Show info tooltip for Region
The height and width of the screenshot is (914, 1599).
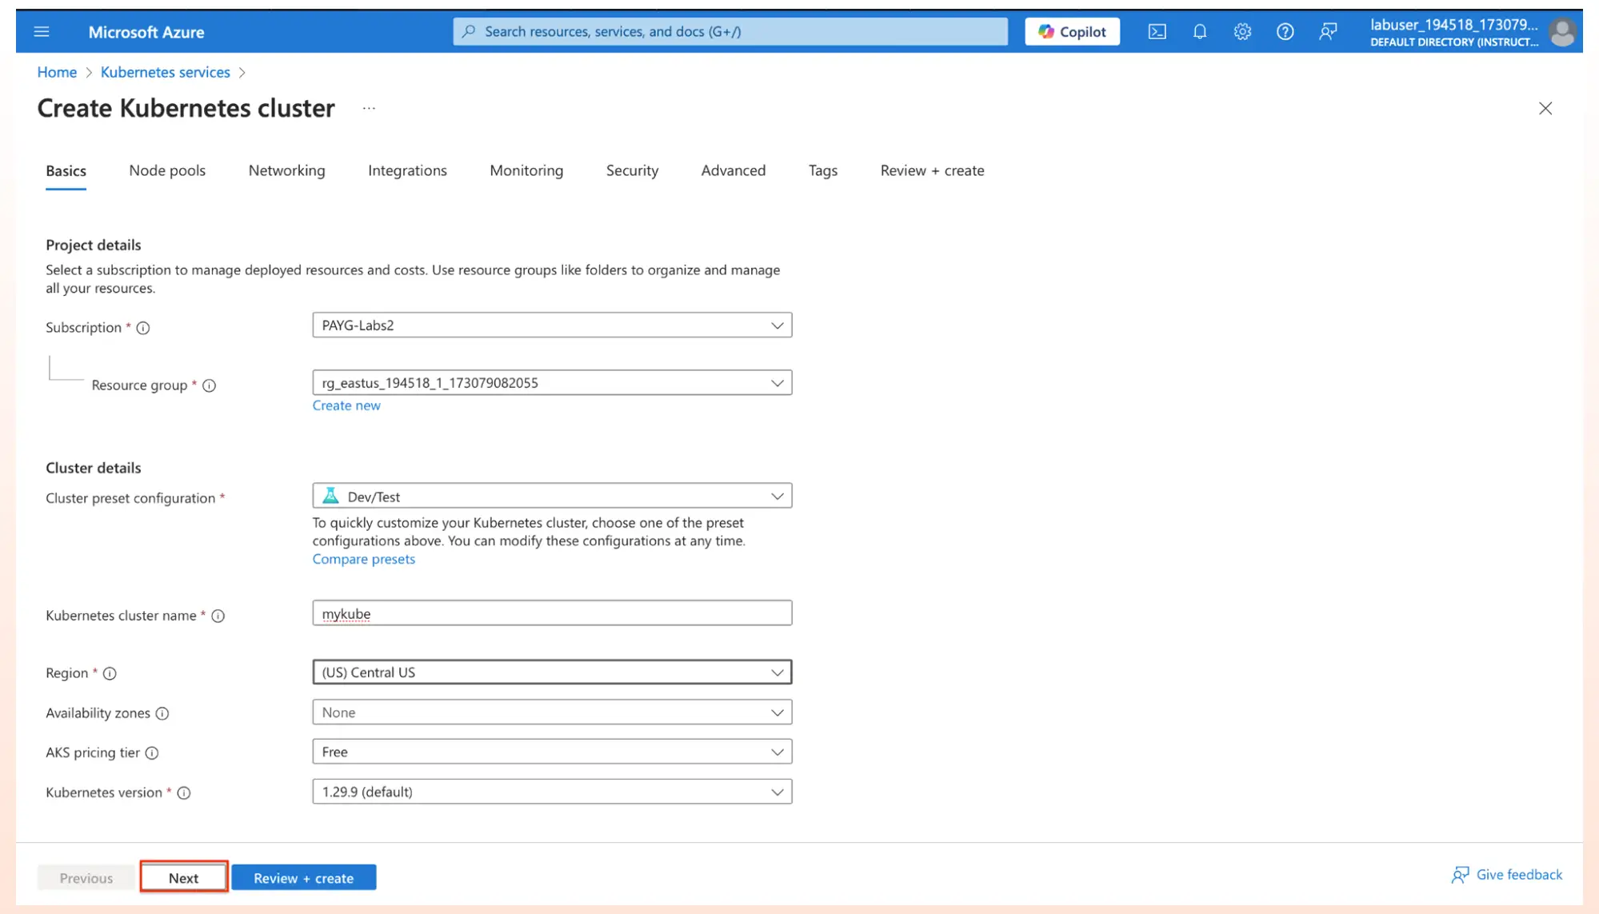coord(110,673)
